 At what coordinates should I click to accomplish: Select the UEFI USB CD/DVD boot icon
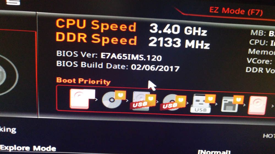pos(173,103)
